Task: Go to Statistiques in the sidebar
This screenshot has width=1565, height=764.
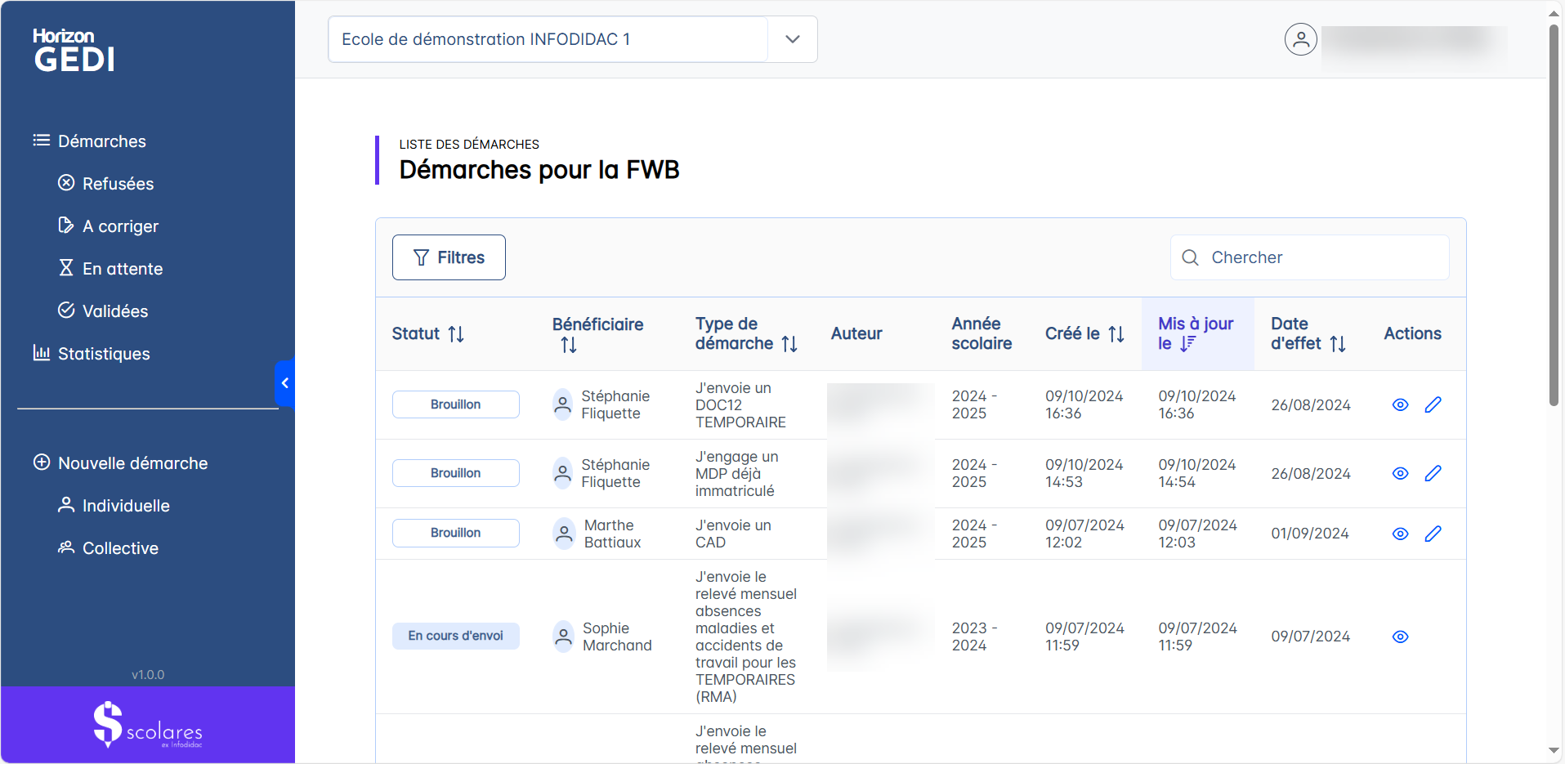Action: (x=104, y=354)
